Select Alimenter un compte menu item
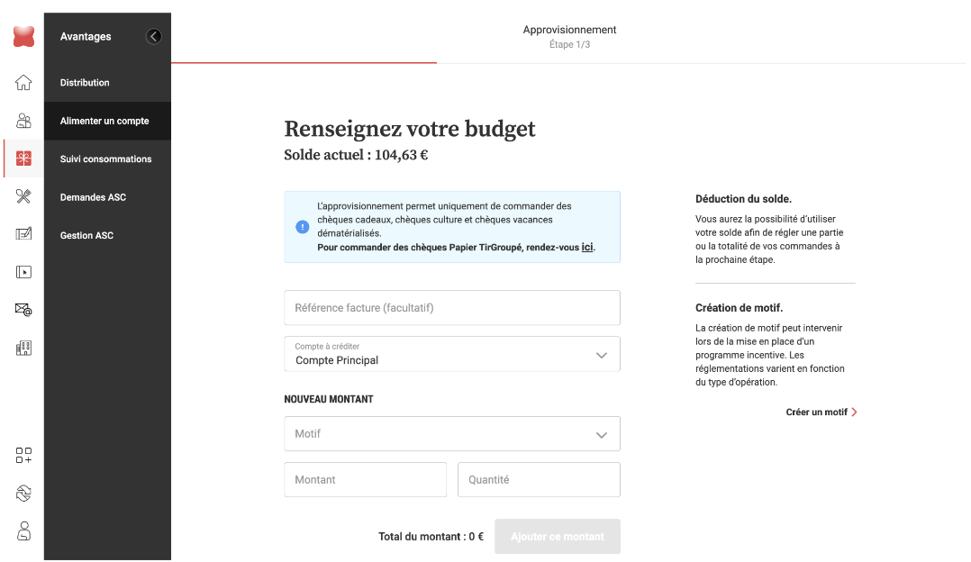The height and width of the screenshot is (562, 971). (x=107, y=121)
